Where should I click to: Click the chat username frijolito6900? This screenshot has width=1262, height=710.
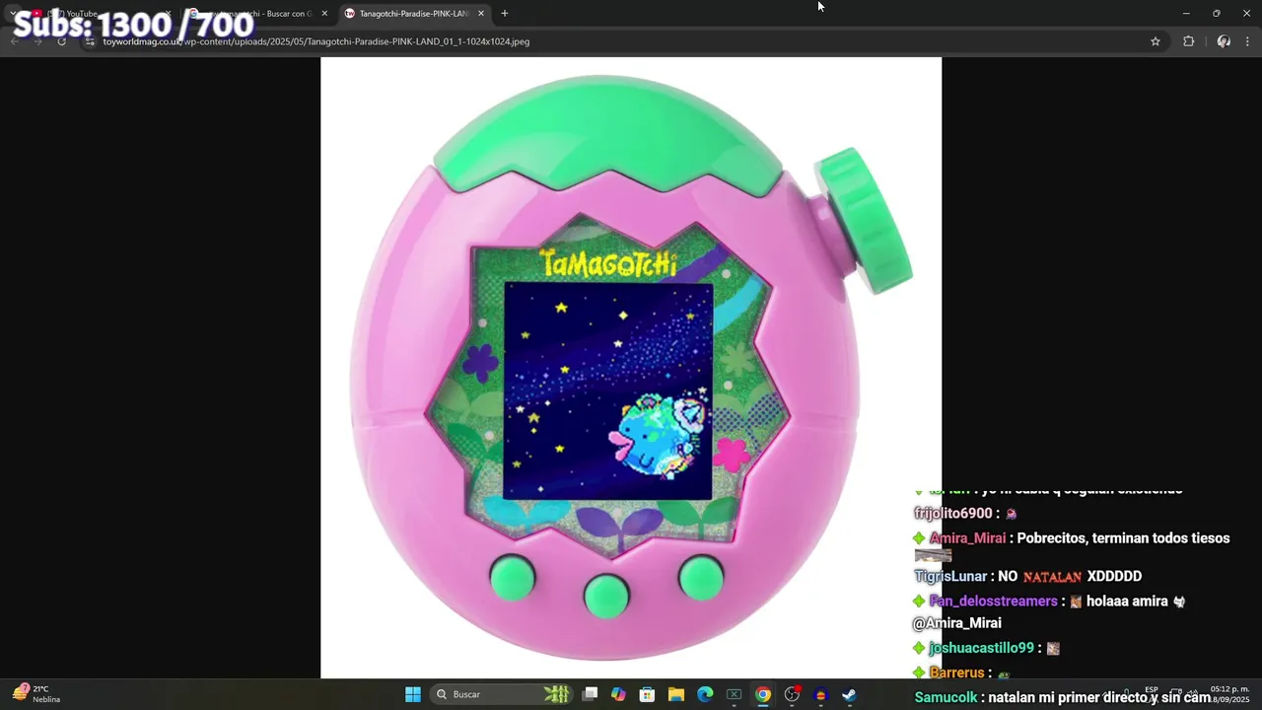tap(952, 514)
